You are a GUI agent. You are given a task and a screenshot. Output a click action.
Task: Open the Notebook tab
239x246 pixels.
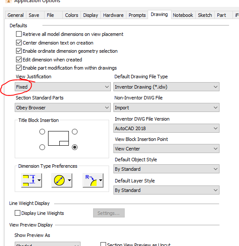coord(183,15)
